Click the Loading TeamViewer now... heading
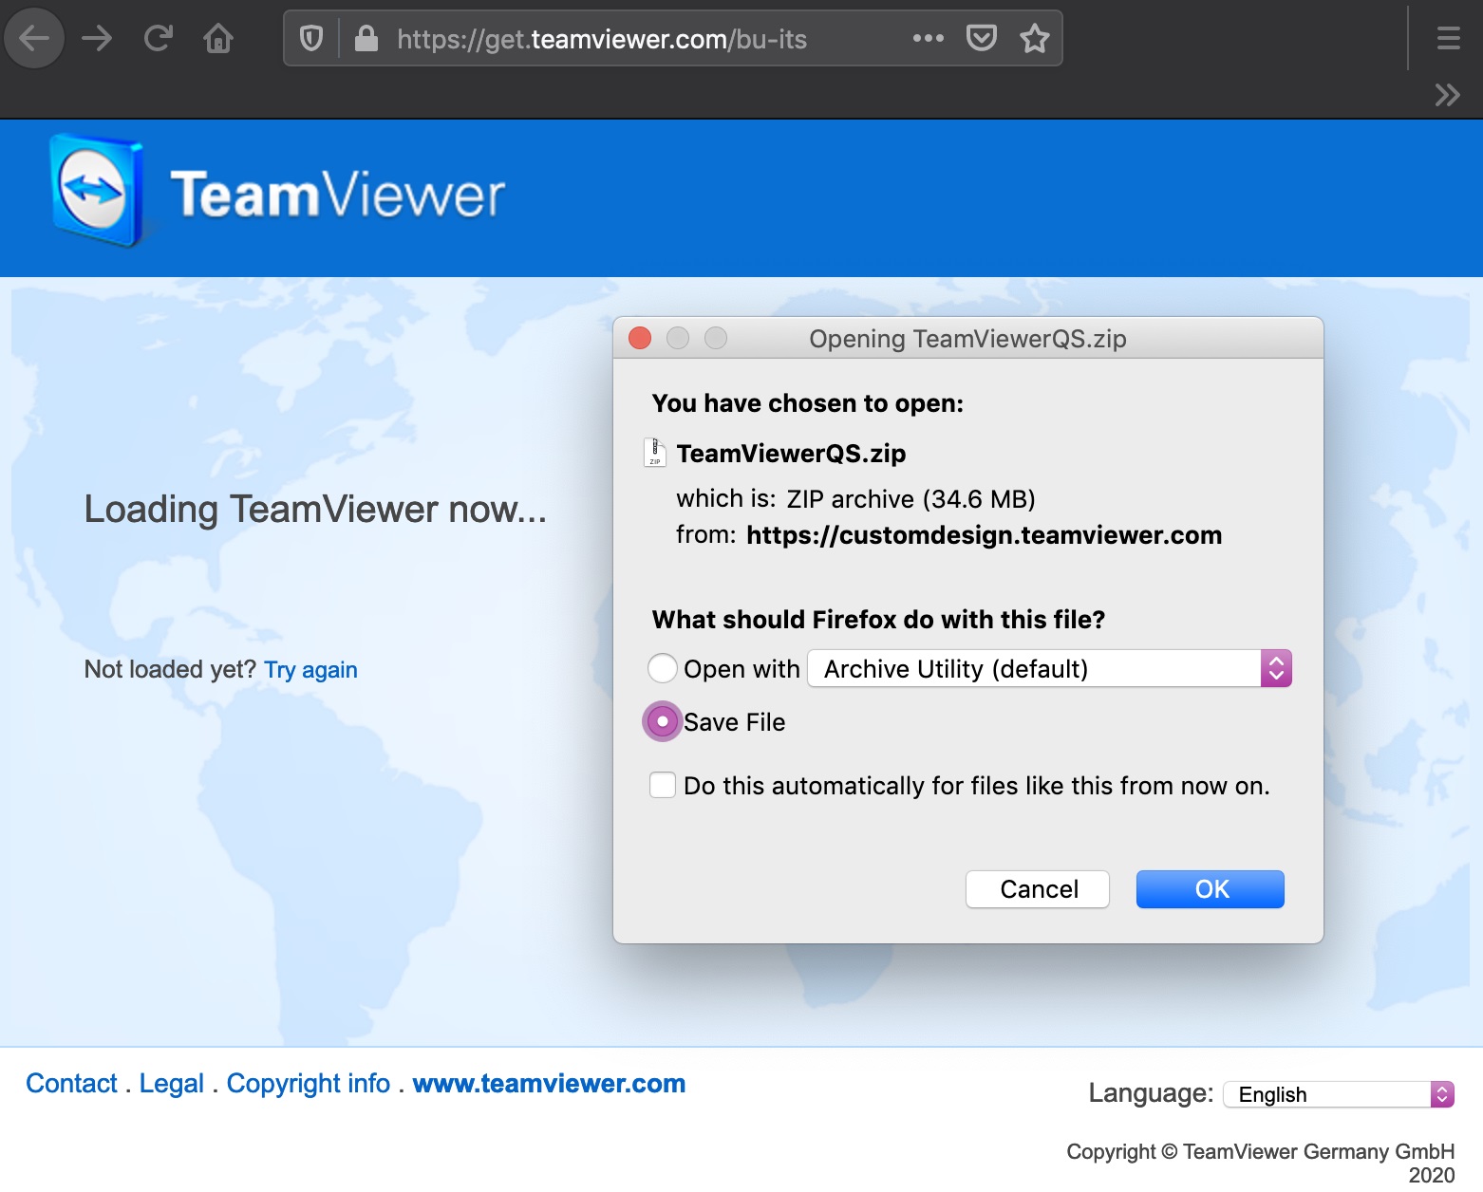 tap(315, 510)
